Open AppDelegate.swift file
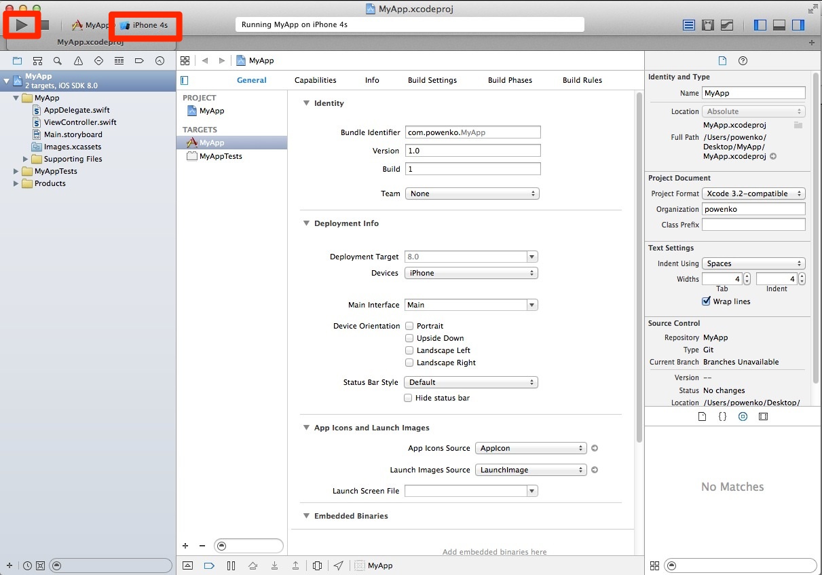Image resolution: width=822 pixels, height=575 pixels. (77, 110)
